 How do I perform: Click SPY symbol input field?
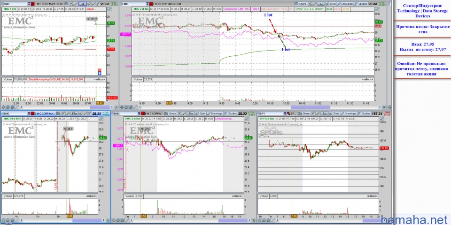point(272,113)
